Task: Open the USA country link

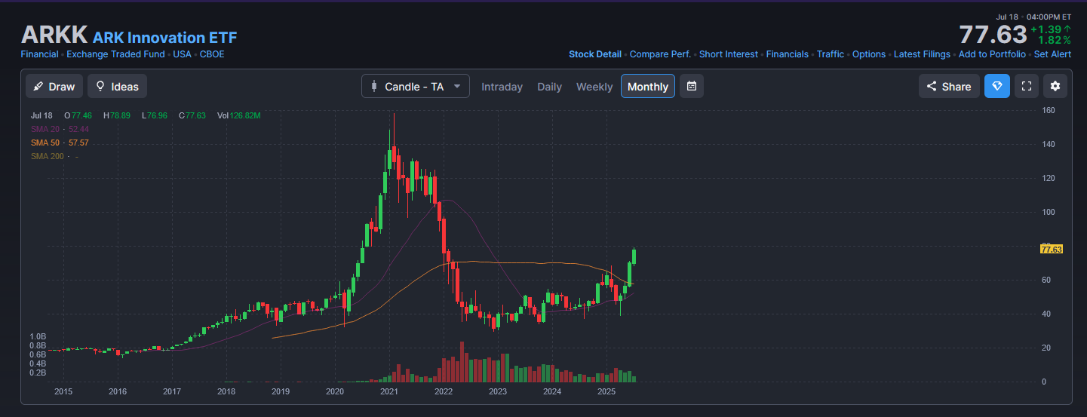Action: tap(182, 54)
